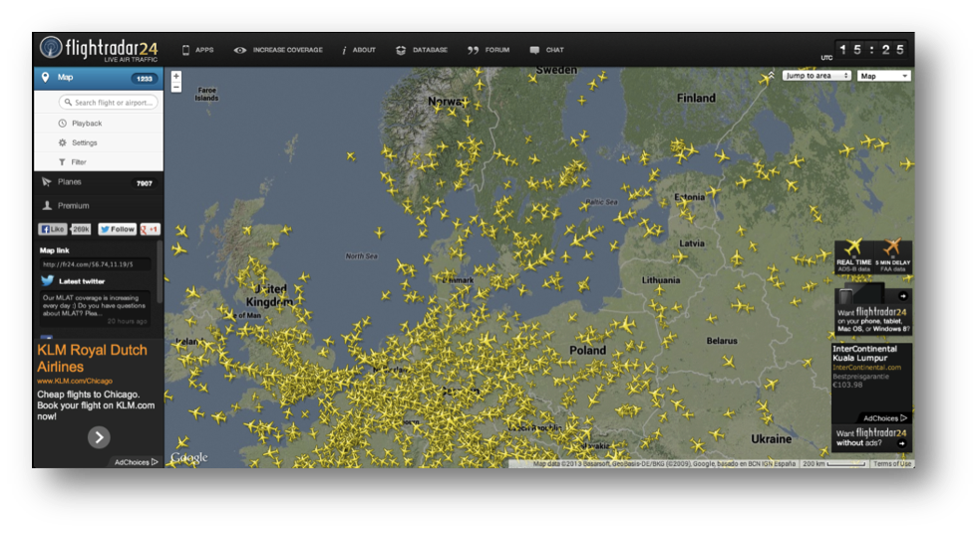Open the InterContinental.com link

point(866,368)
